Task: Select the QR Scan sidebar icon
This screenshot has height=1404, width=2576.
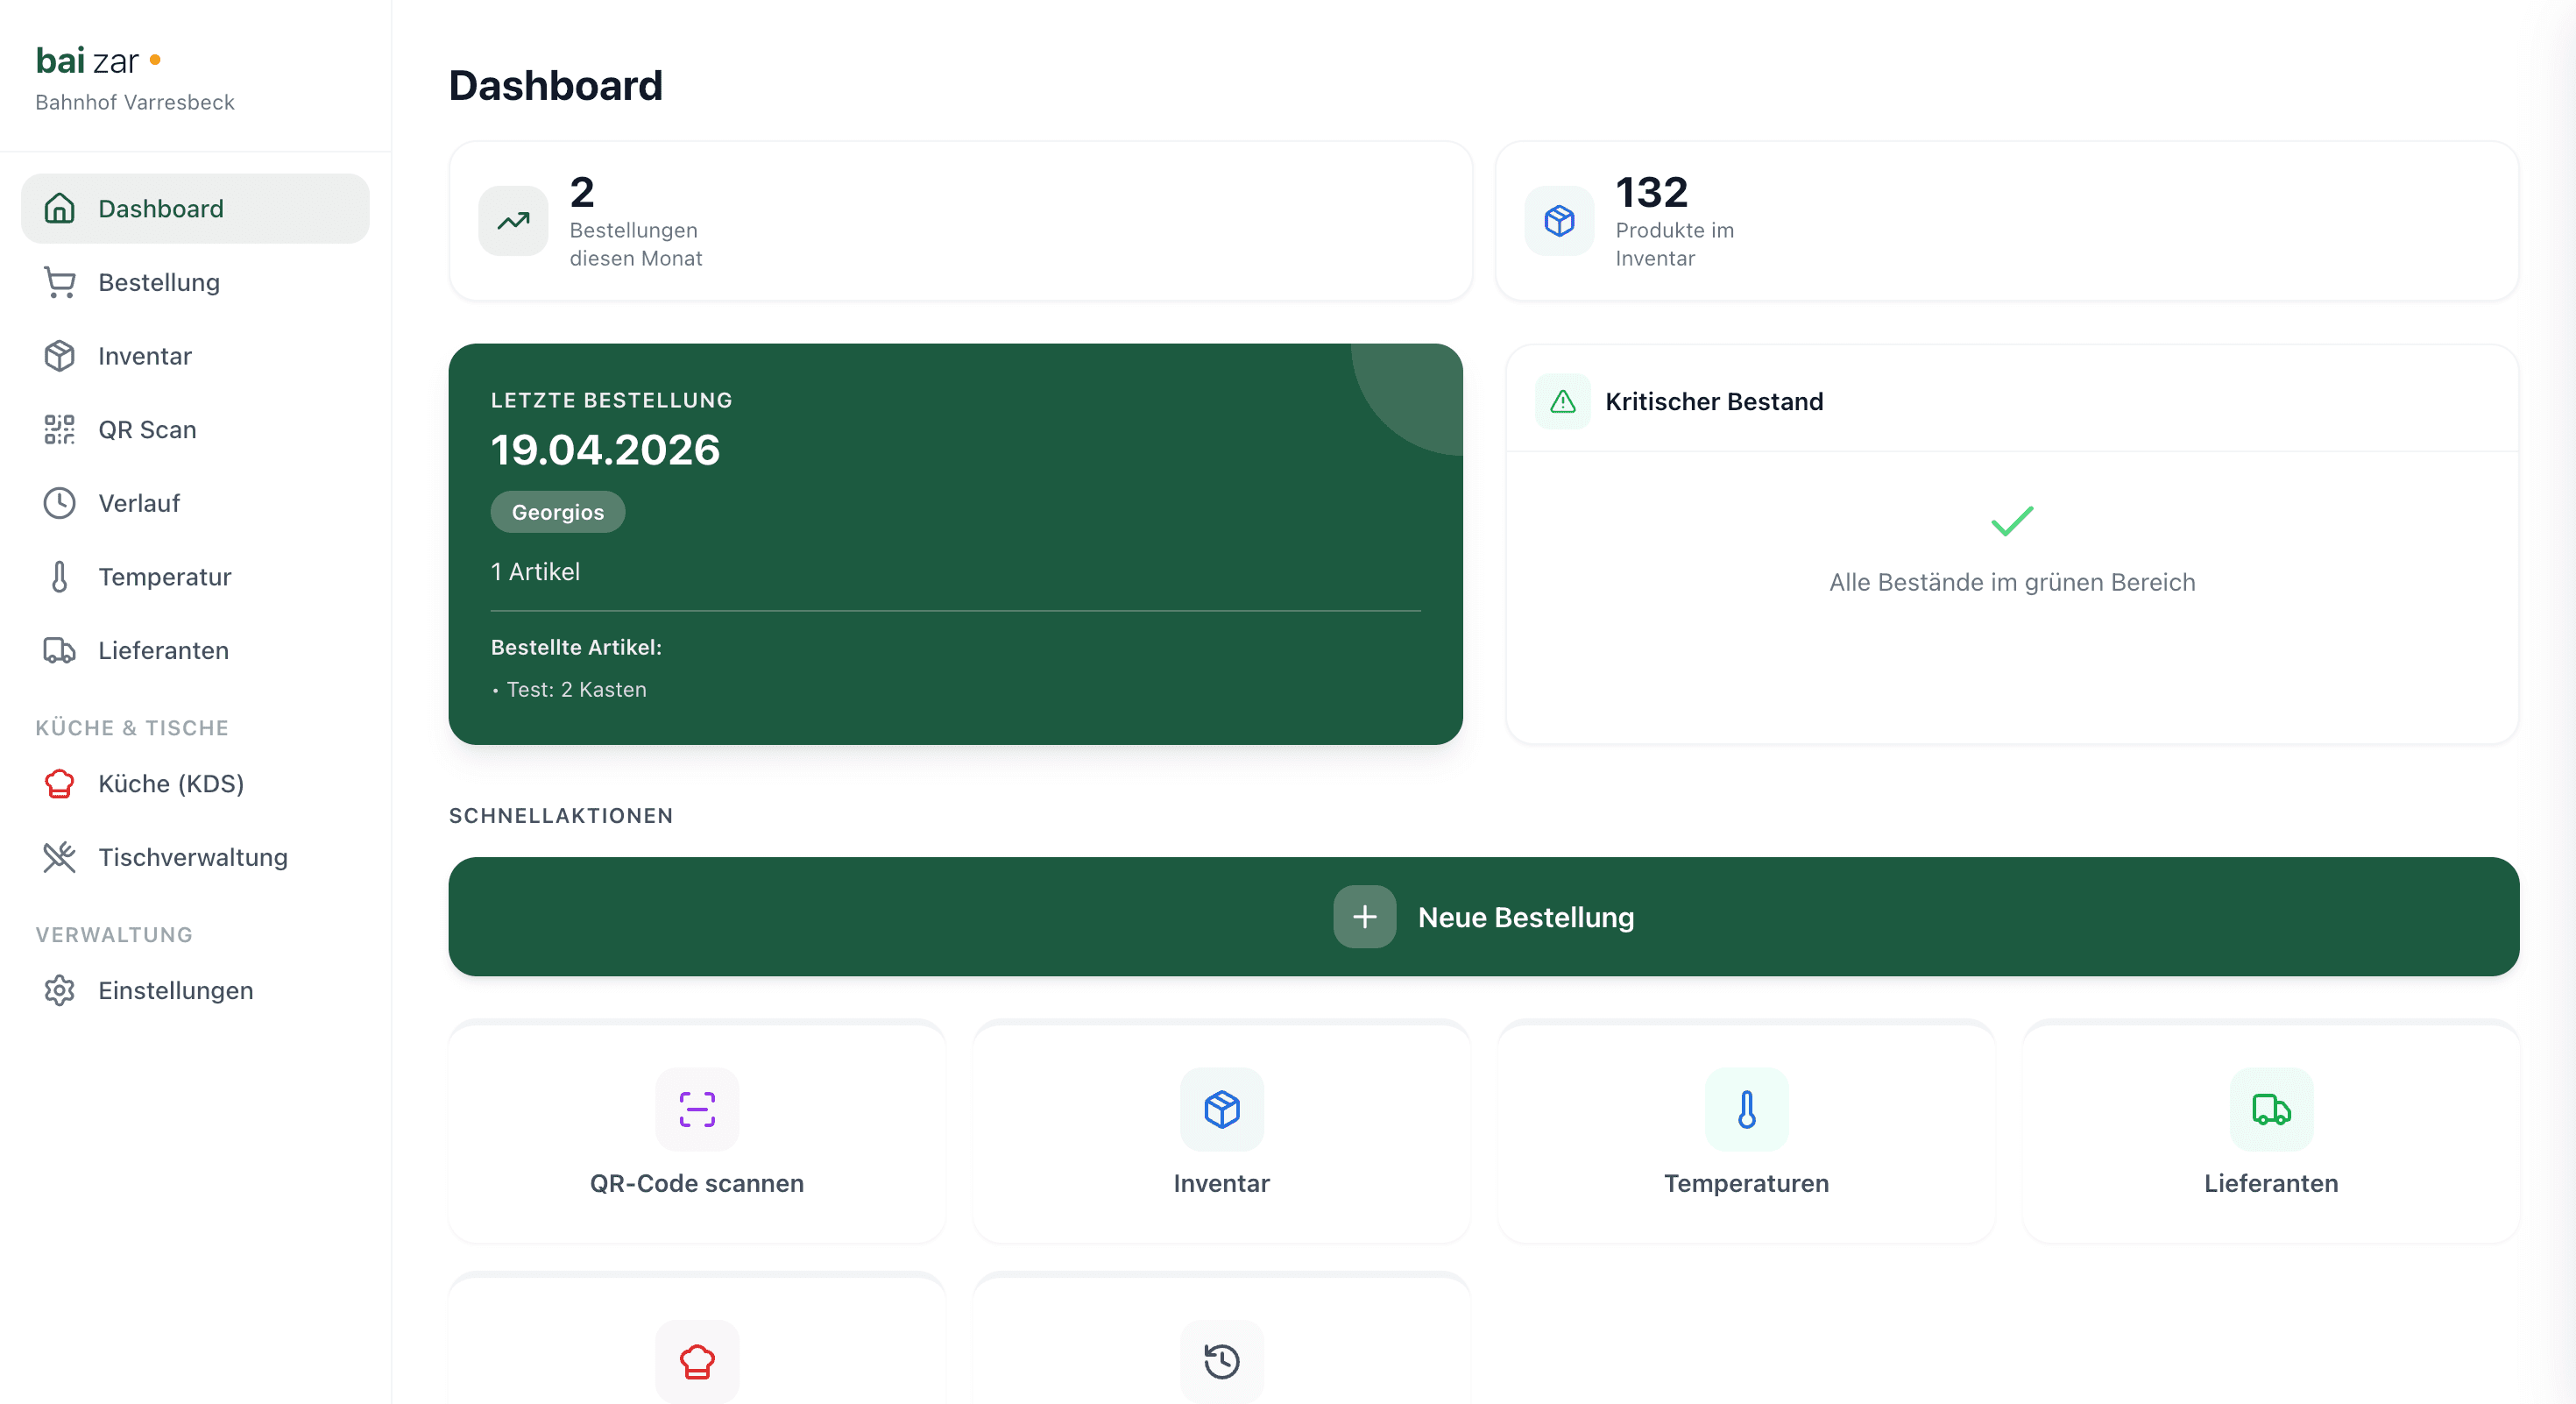Action: click(59, 429)
